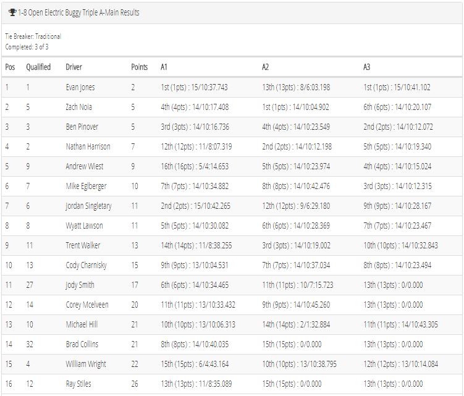Select driver name Evan Jones
The width and height of the screenshot is (464, 396).
coord(80,87)
